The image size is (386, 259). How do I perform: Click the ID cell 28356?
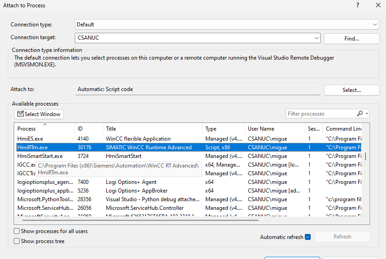(x=84, y=199)
